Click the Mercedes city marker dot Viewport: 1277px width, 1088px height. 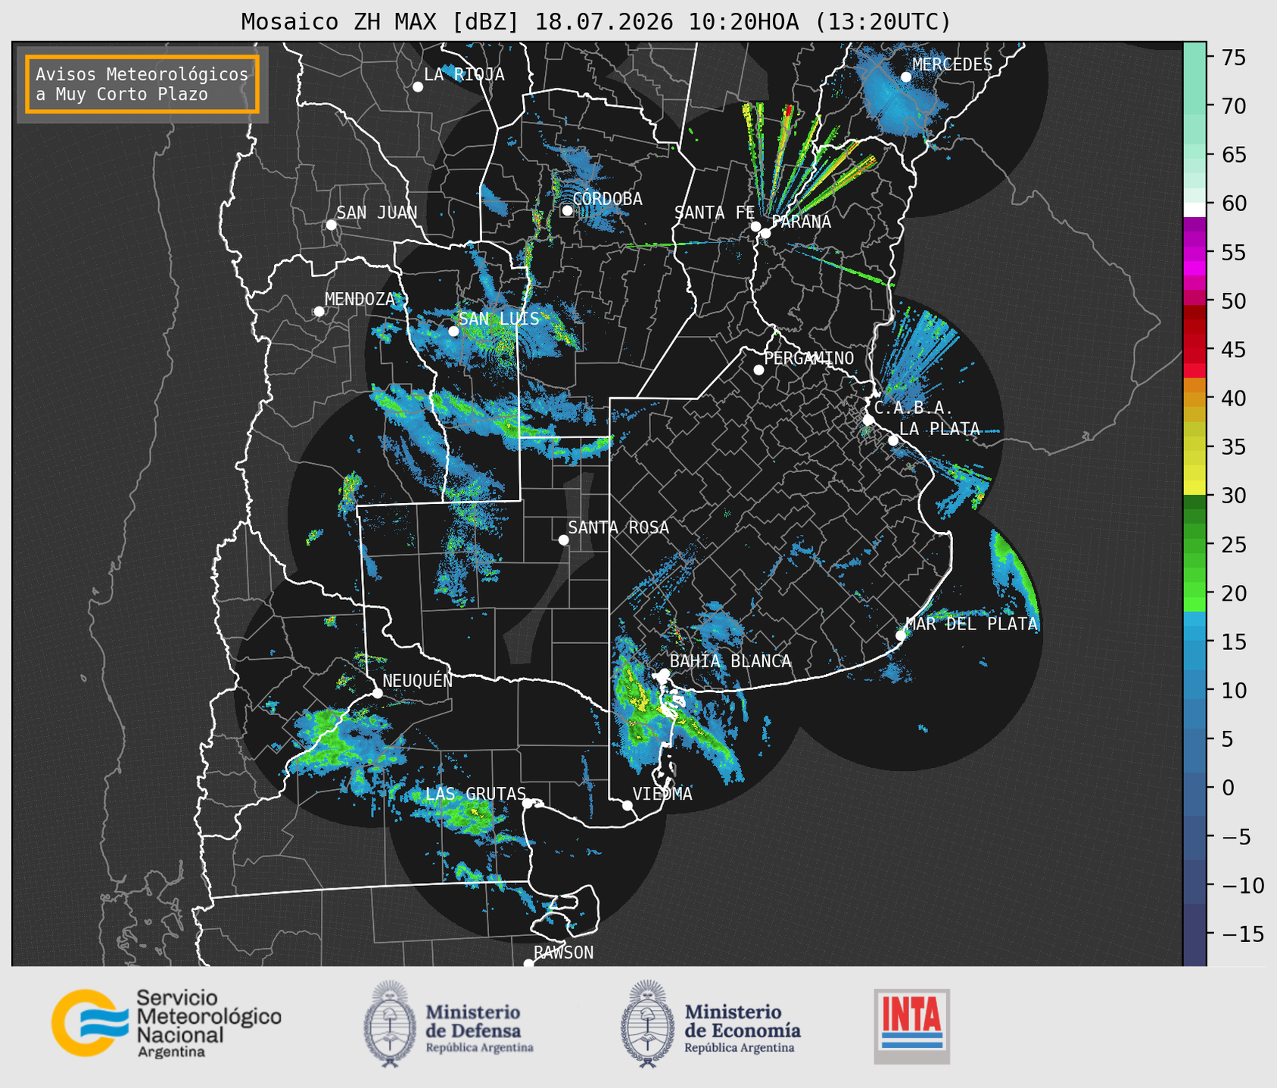(x=906, y=77)
